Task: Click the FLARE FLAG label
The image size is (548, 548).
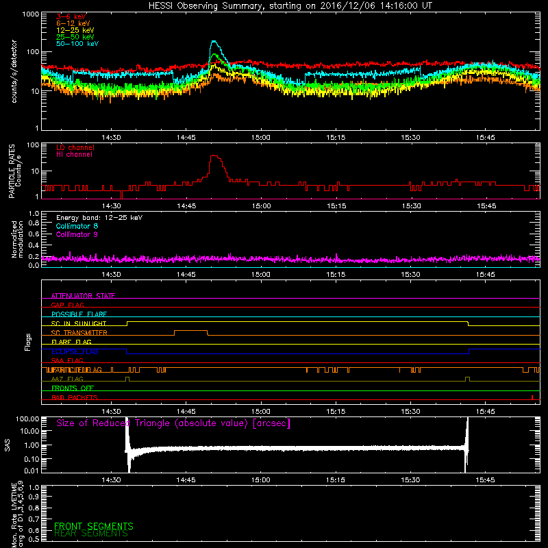Action: [x=71, y=342]
